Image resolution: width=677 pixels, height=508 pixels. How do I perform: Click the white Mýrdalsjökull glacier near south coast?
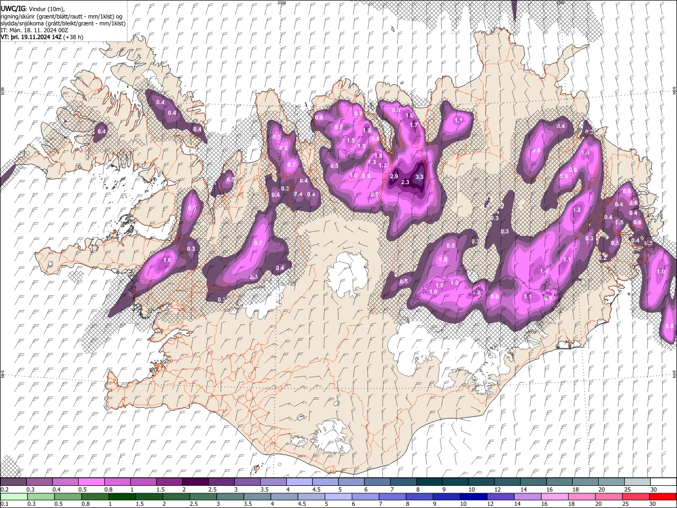[333, 437]
